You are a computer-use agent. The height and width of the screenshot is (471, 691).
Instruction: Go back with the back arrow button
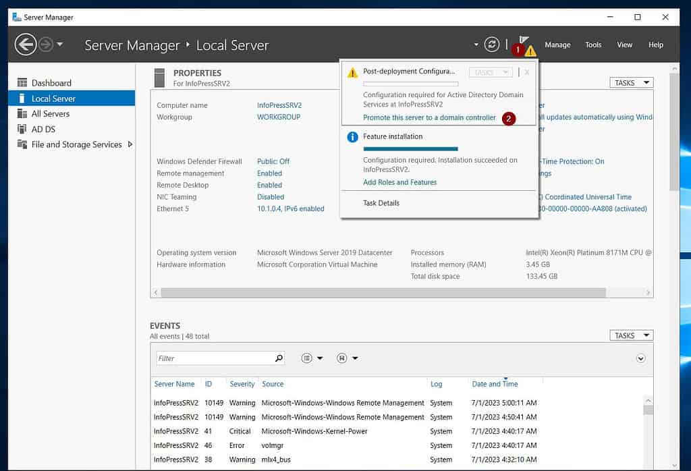pyautogui.click(x=26, y=45)
